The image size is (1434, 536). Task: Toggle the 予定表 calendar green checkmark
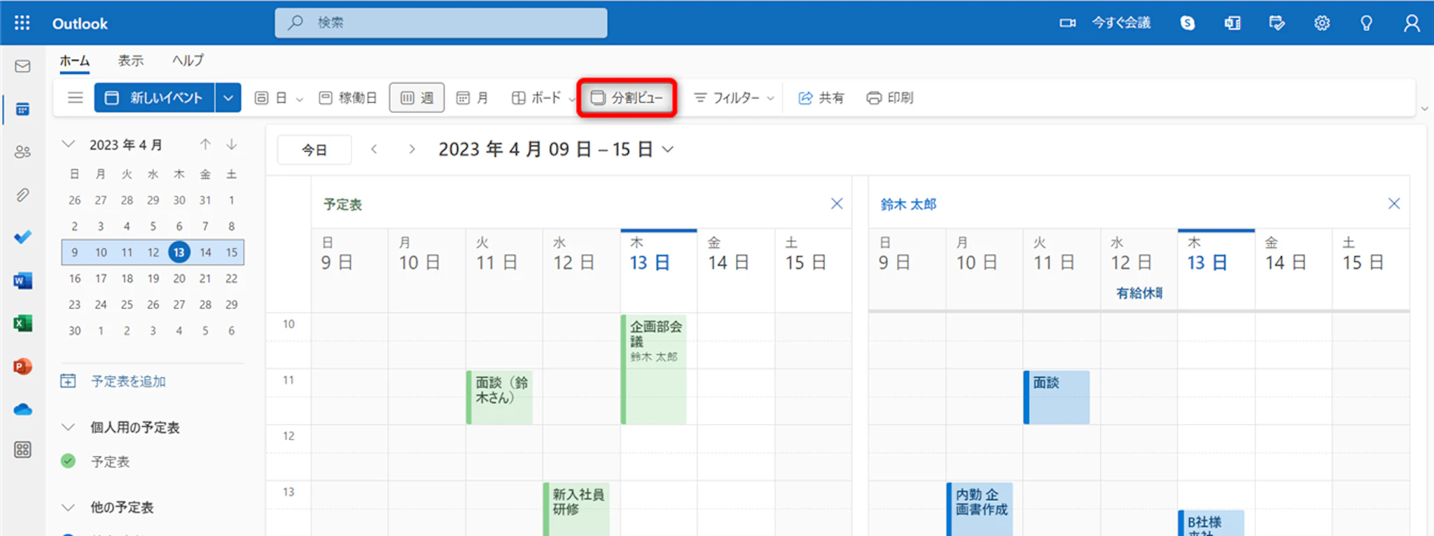tap(68, 461)
